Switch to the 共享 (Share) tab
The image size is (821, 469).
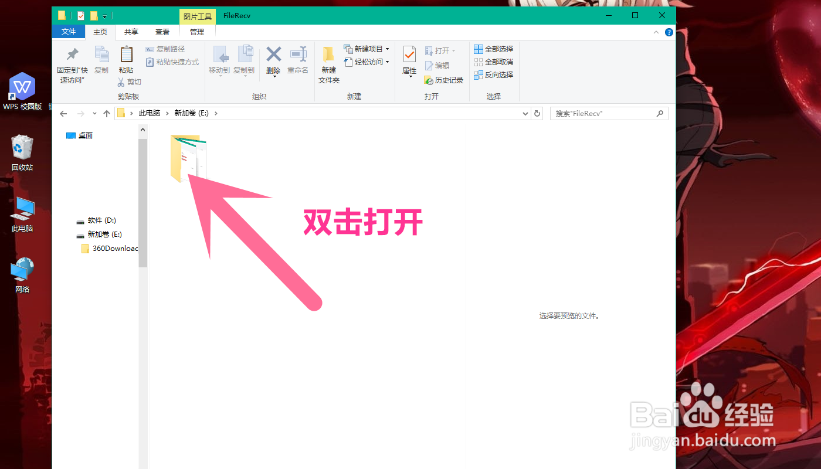[131, 32]
